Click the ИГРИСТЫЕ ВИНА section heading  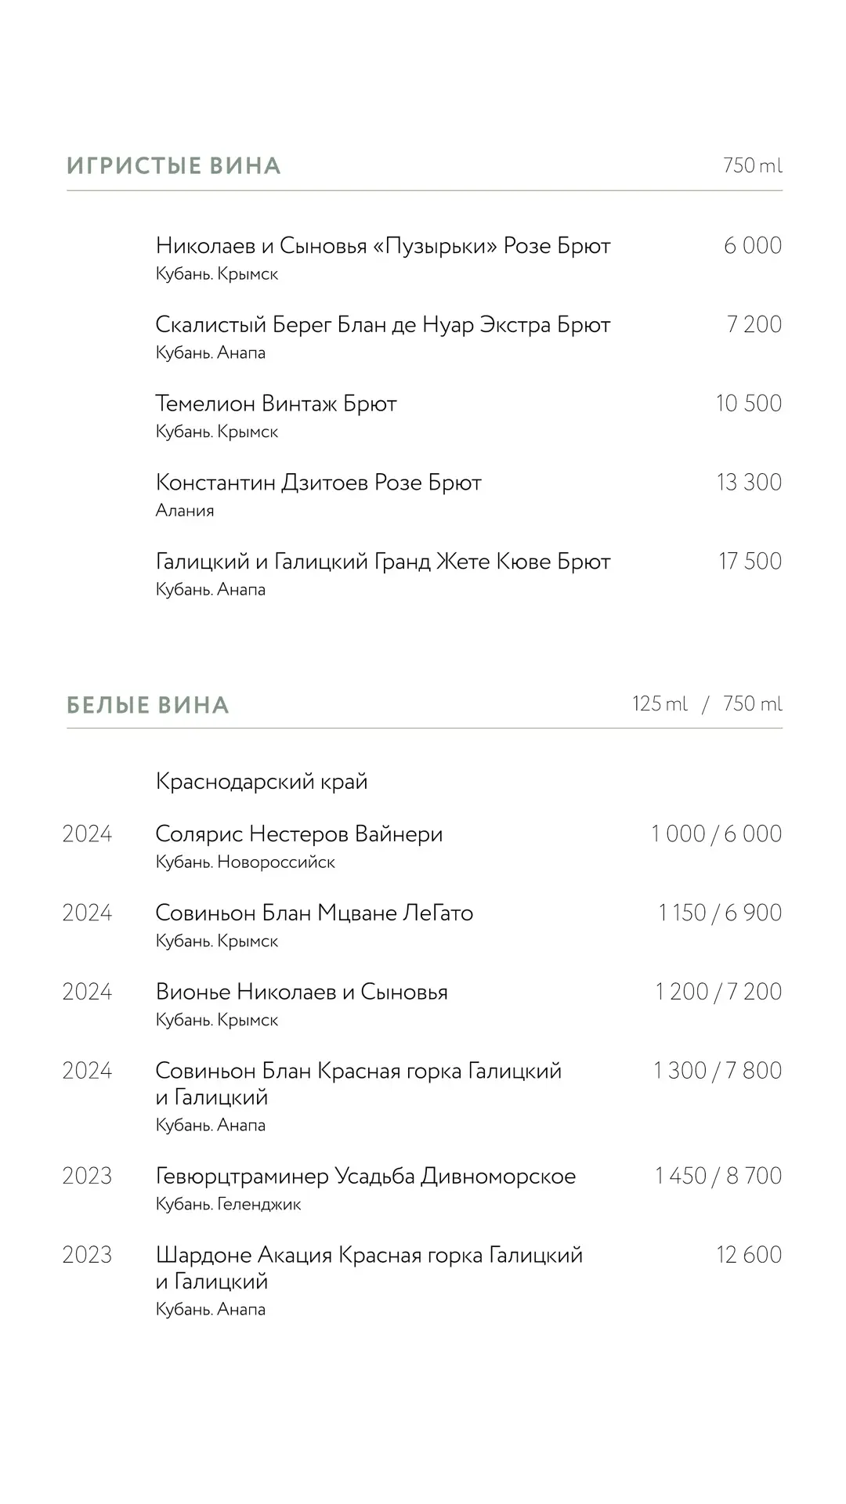pyautogui.click(x=173, y=166)
